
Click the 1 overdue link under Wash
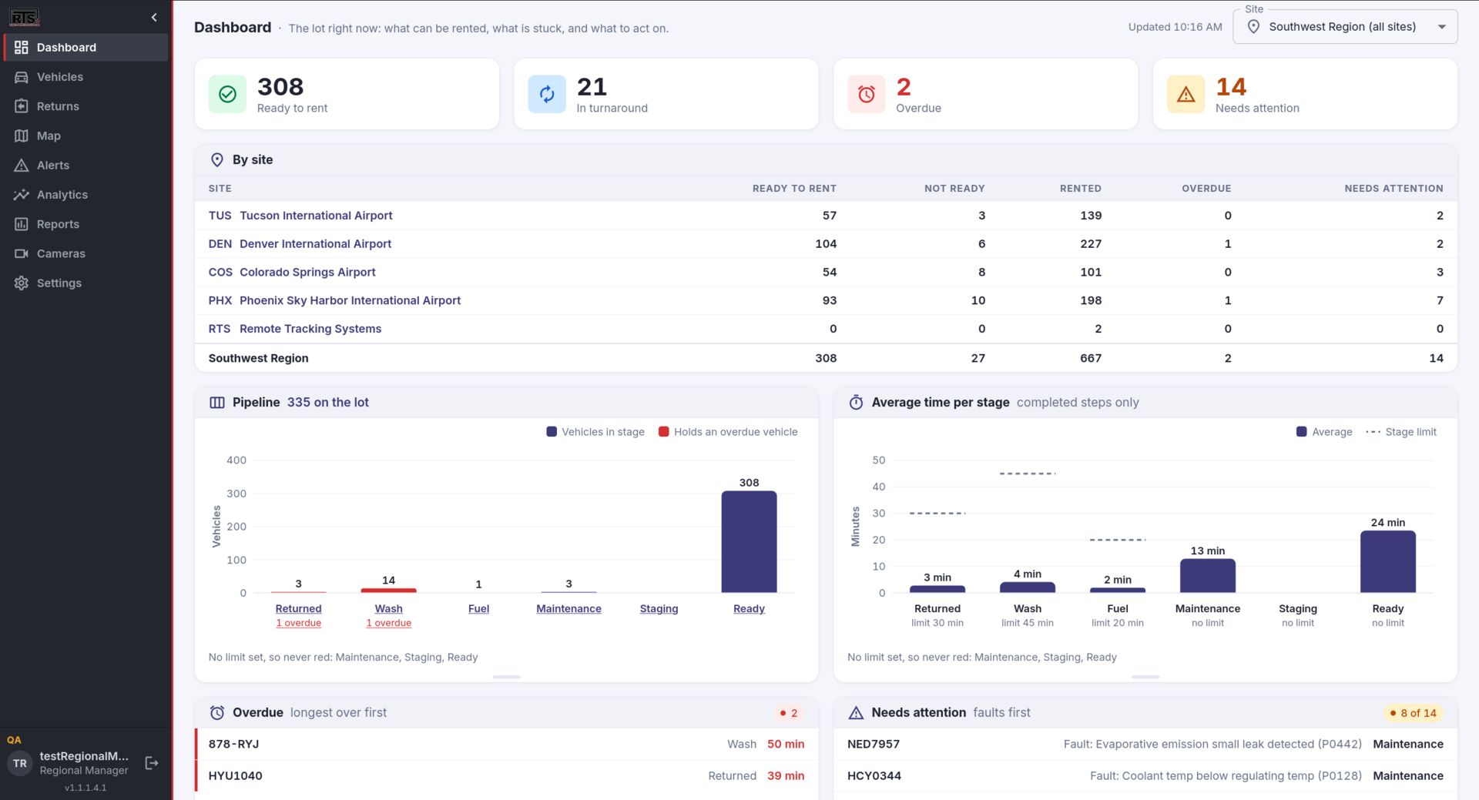[389, 623]
